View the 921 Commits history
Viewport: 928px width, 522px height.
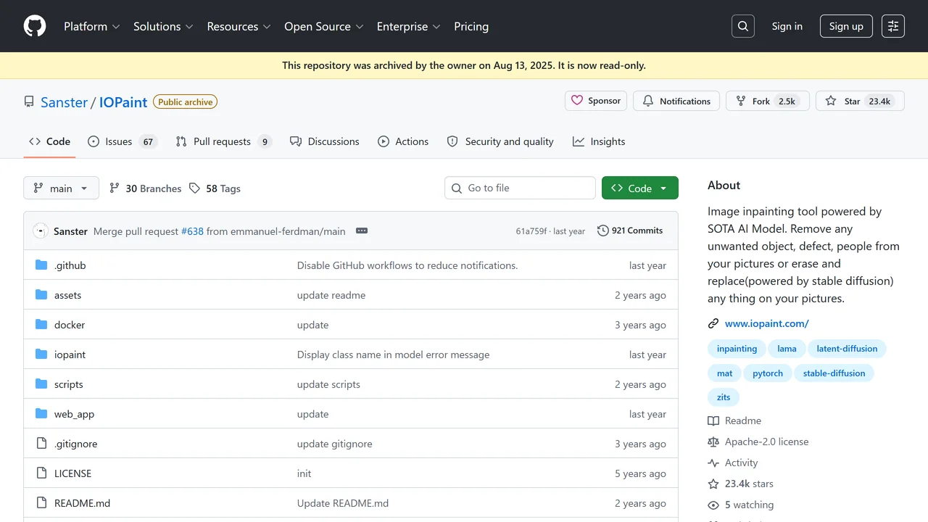(630, 231)
